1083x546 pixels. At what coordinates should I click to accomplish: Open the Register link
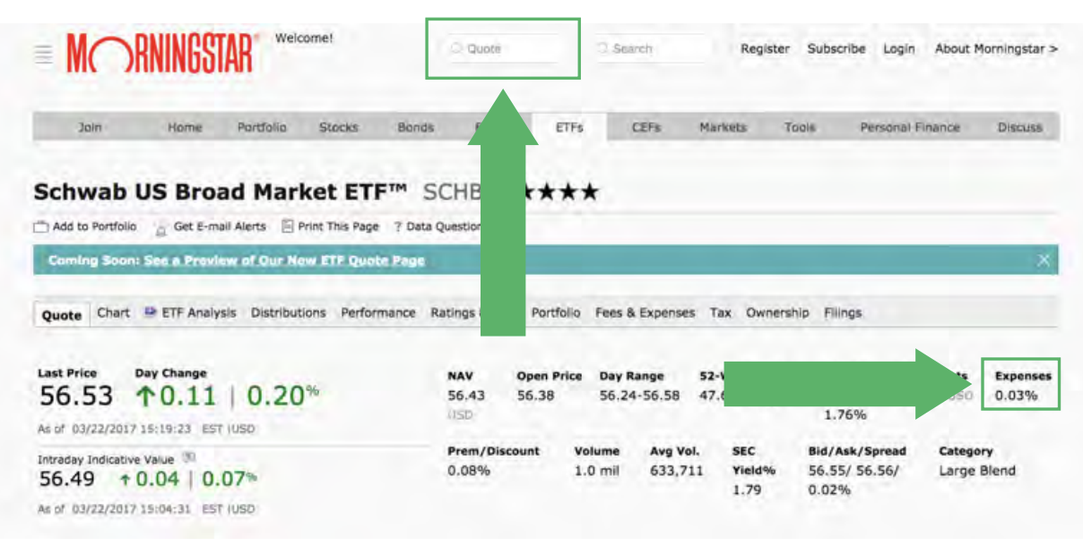click(x=765, y=49)
